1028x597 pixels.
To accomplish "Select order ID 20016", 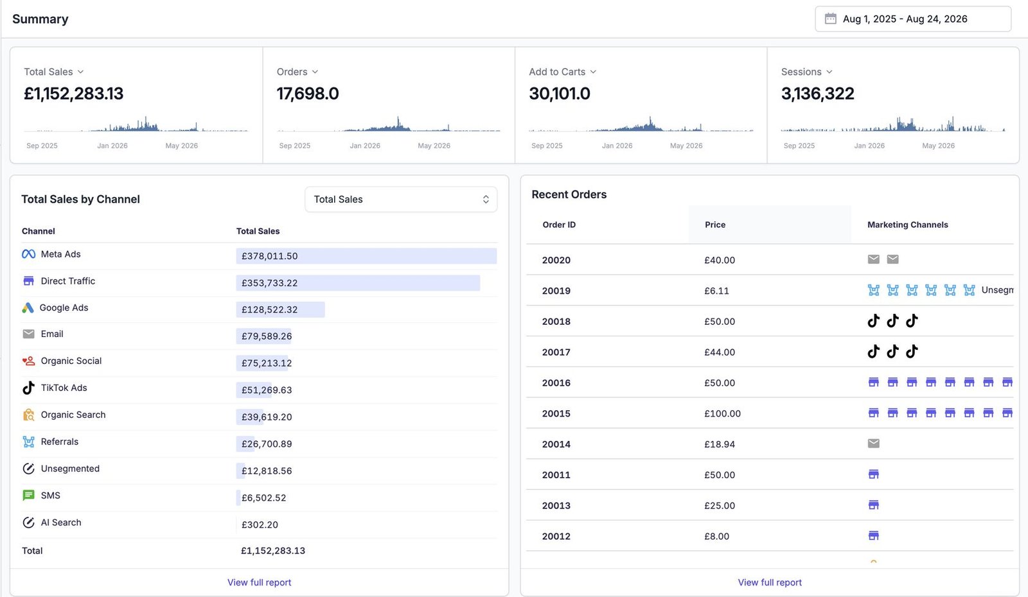I will [556, 383].
